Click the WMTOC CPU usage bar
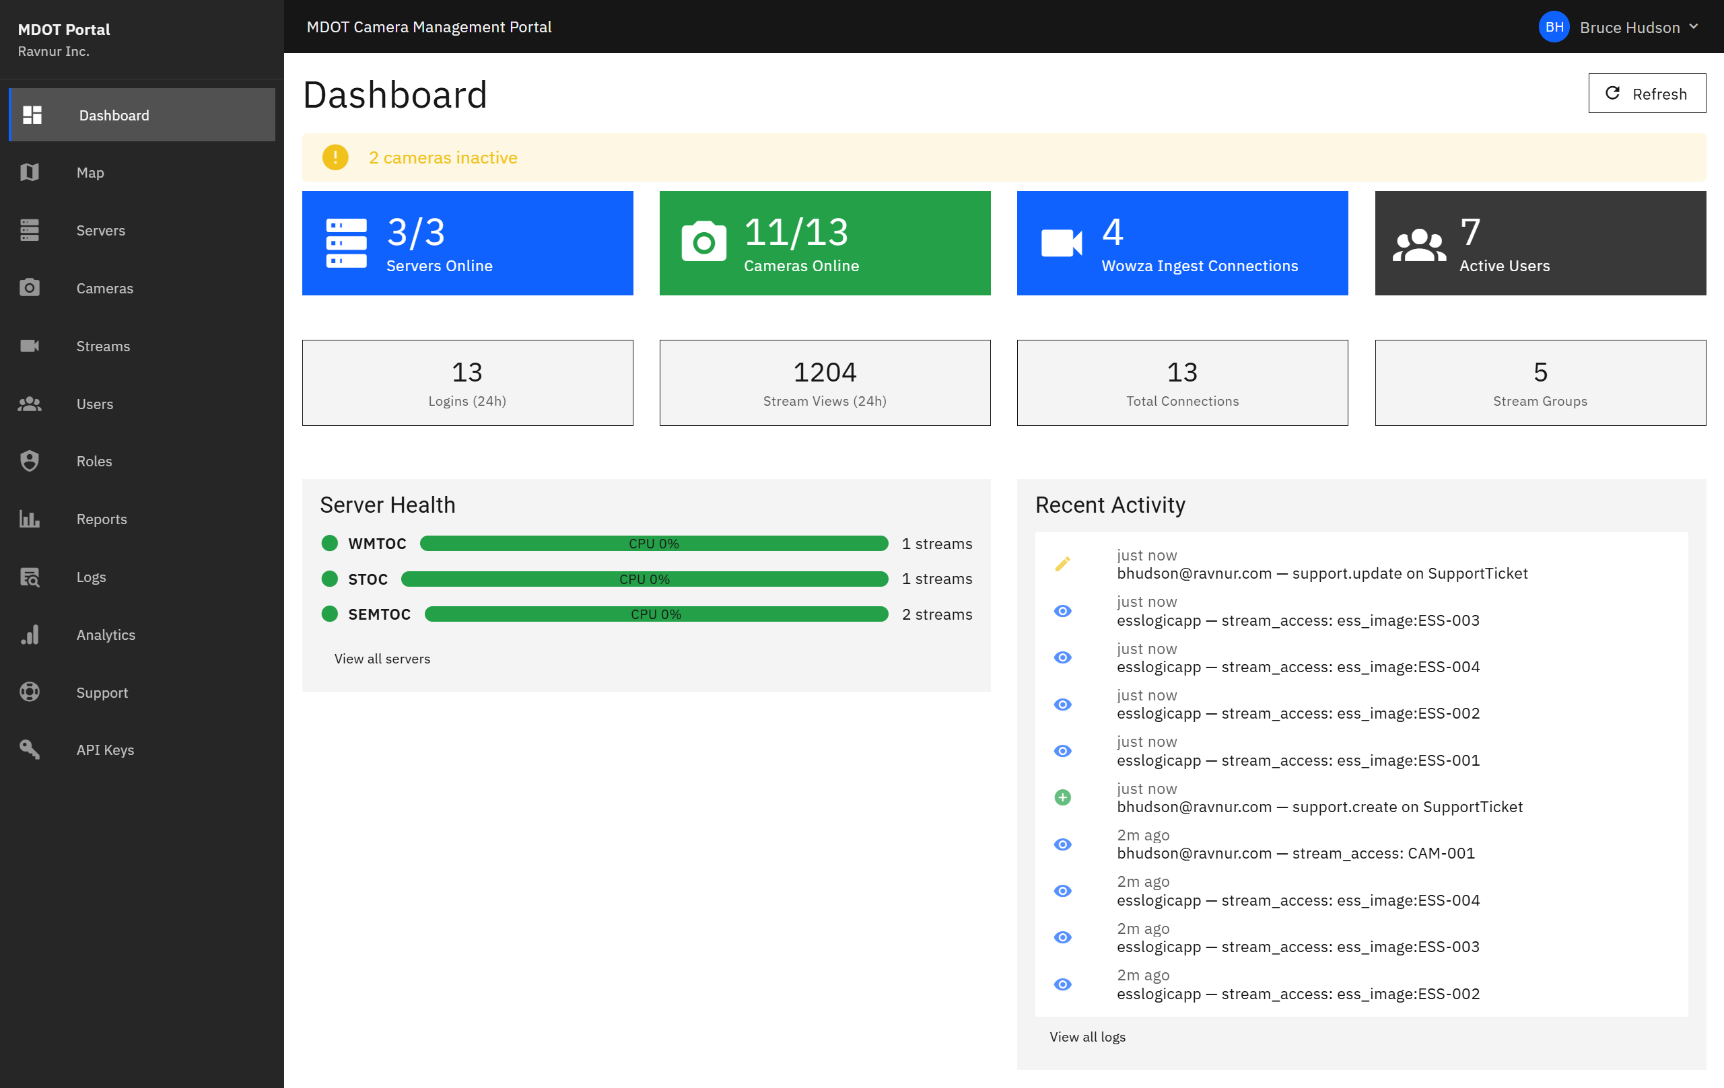The width and height of the screenshot is (1724, 1088). pyautogui.click(x=654, y=543)
